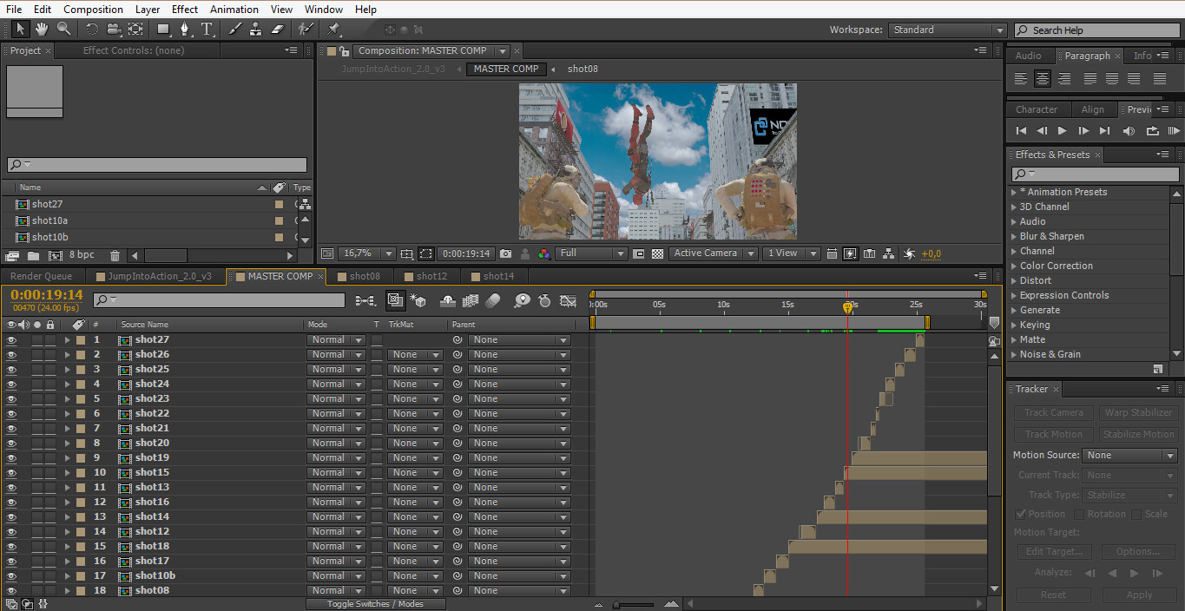Select the Eraser tool
The height and width of the screenshot is (611, 1185).
(277, 29)
